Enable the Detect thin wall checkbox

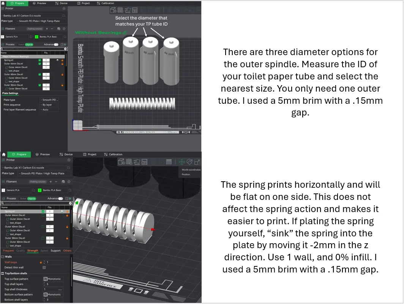tap(44, 268)
